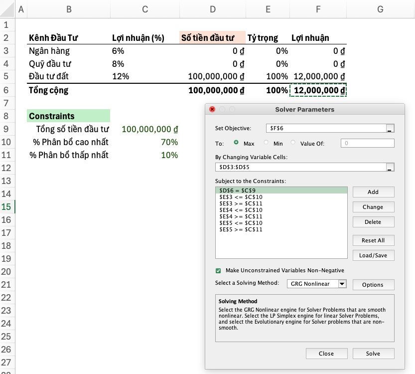This screenshot has width=415, height=374.
Task: Click the Add constraint button
Action: (373, 192)
